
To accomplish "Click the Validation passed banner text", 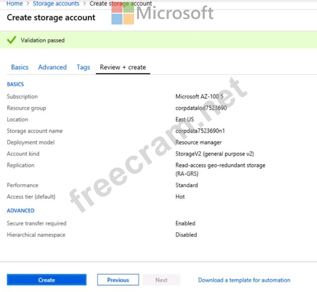I will click(x=43, y=40).
